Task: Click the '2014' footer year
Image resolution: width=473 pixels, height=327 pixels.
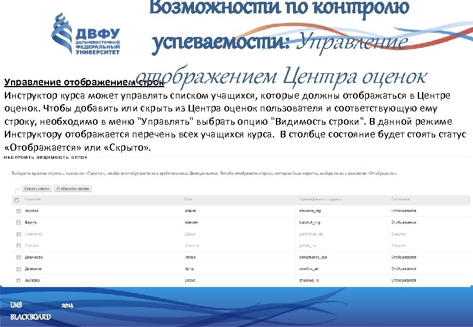Action: coord(67,306)
